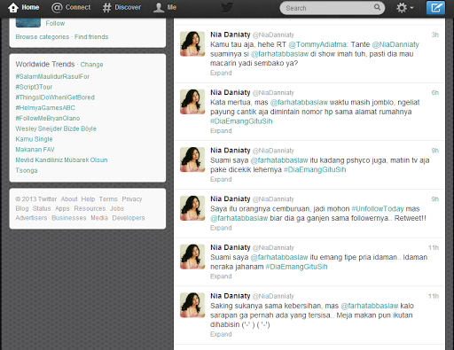Screen dimensions: 454x350
Task: Open the Discover tab
Action: (121, 7)
